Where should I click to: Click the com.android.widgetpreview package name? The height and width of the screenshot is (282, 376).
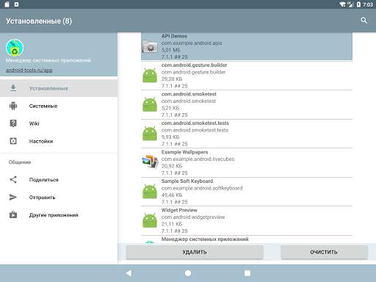[x=193, y=217]
